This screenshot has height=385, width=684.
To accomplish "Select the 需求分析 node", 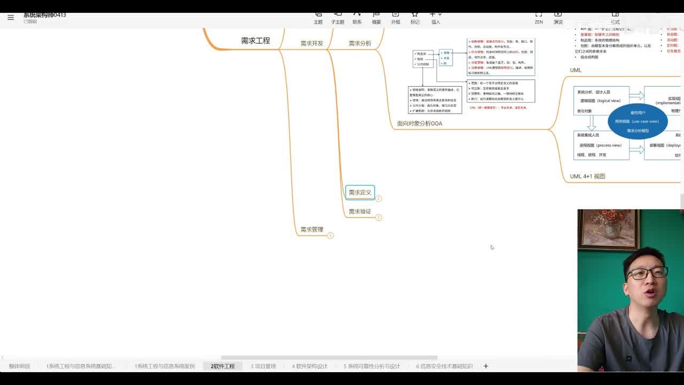I will pyautogui.click(x=360, y=43).
